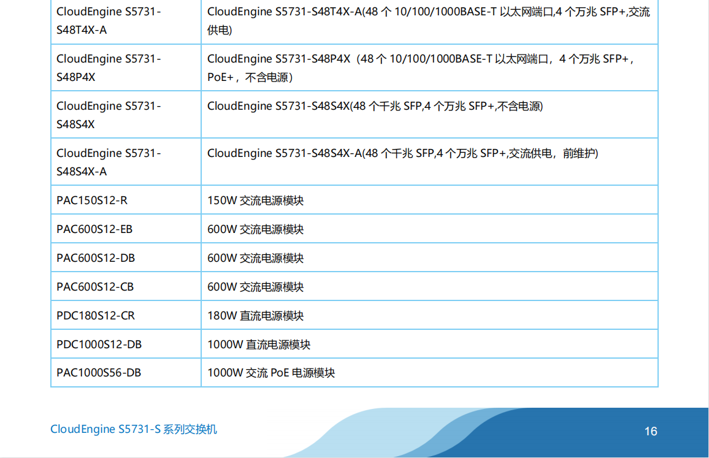Click the PAC150S12-R model cell

coord(92,200)
